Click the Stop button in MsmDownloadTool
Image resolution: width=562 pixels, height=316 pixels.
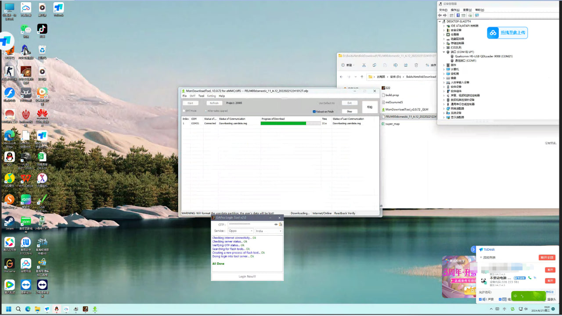[x=349, y=111]
